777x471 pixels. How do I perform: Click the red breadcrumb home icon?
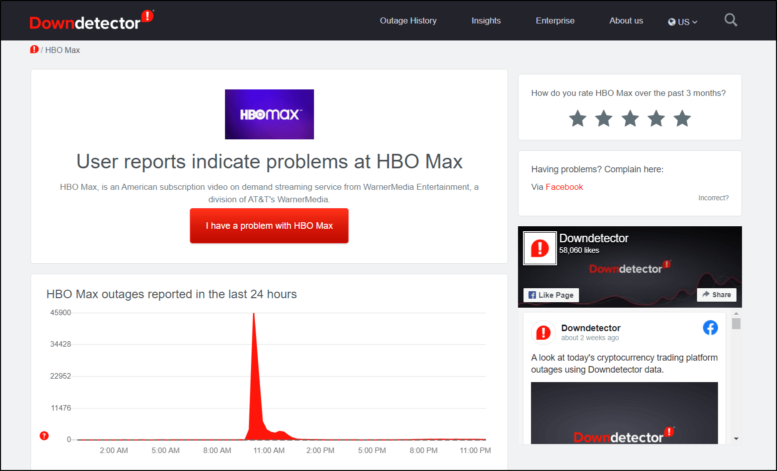pyautogui.click(x=34, y=49)
